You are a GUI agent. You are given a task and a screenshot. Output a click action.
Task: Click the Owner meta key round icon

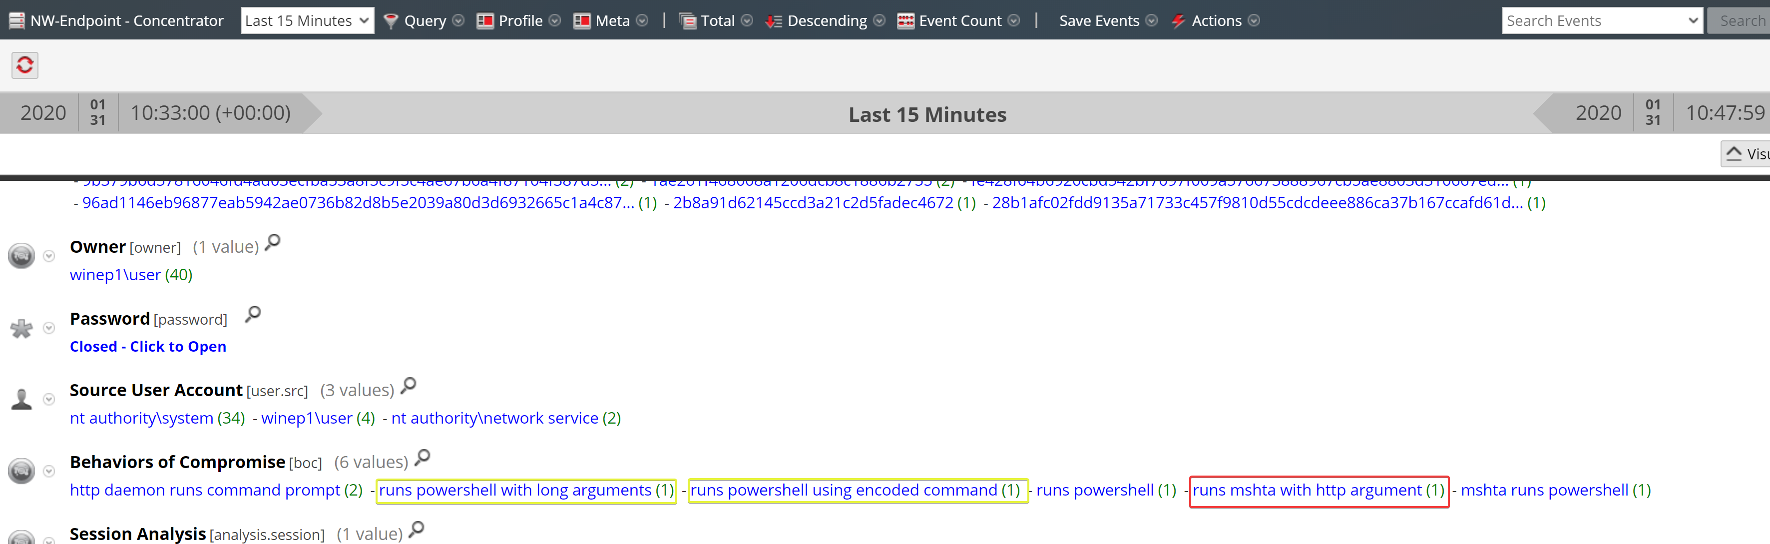(21, 256)
